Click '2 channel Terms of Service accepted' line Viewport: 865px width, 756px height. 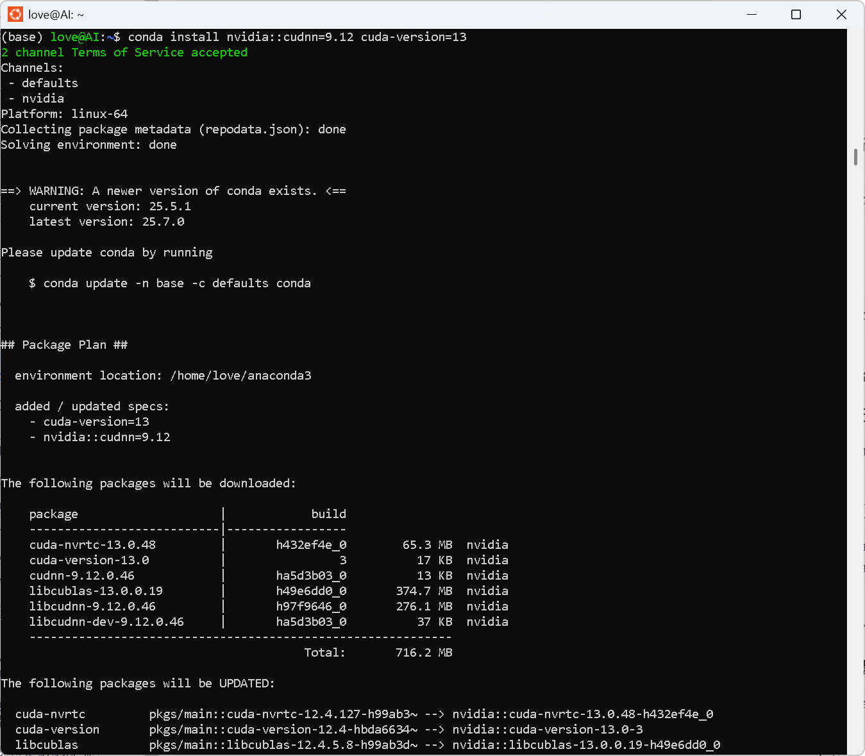tap(124, 53)
